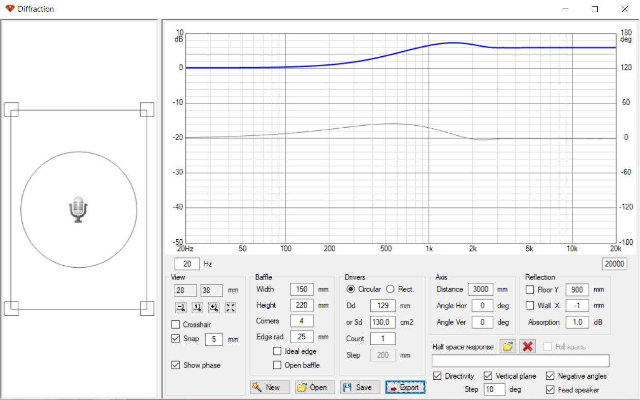Click the half space response path field
The image size is (640, 400).
[x=521, y=361]
